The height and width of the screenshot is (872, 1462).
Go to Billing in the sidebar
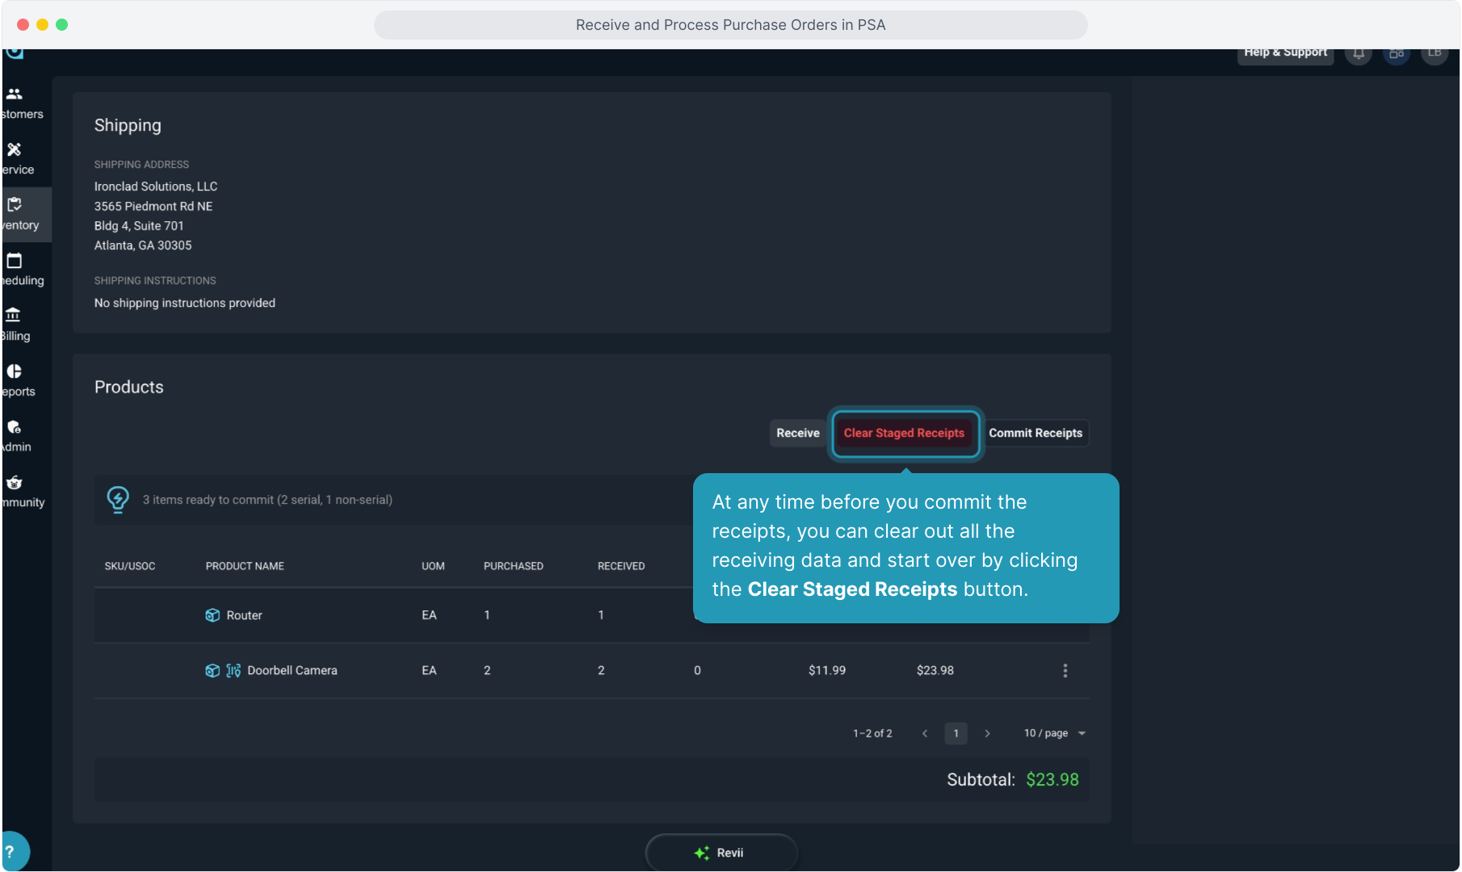coord(14,316)
